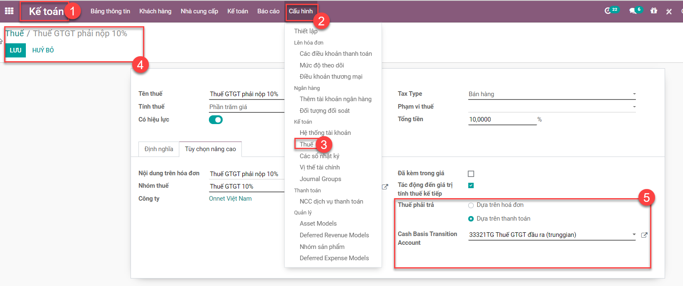This screenshot has width=683, height=286.
Task: Choose Các sổ nhật ký menu entry
Action: tap(319, 156)
